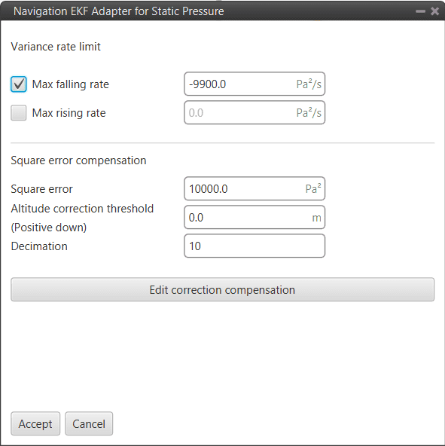This screenshot has width=445, height=446.
Task: Click the Pa²/s unit in falling rate field
Action: point(309,84)
